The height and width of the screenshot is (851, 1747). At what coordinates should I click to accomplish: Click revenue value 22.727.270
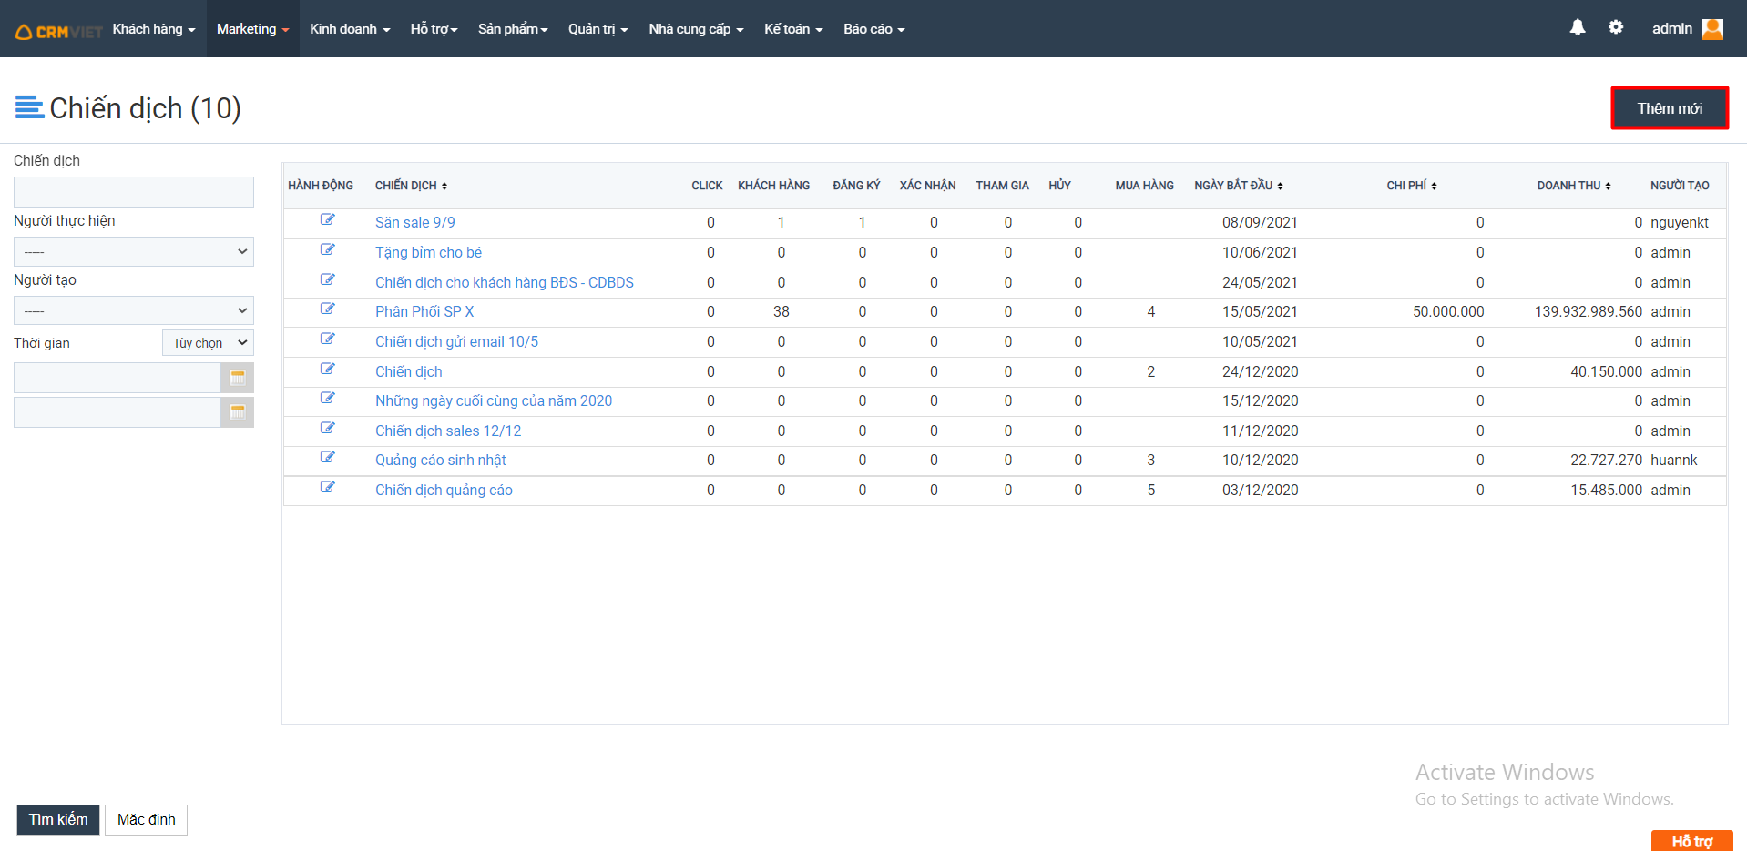pyautogui.click(x=1607, y=460)
